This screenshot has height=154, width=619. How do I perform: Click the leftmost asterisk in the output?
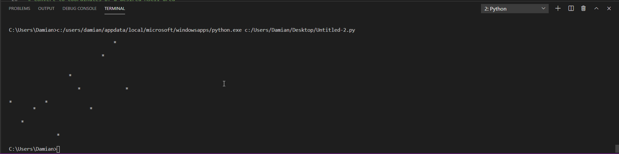point(11,102)
